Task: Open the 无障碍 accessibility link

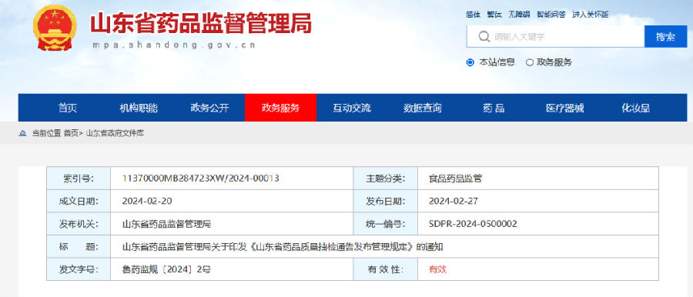Action: tap(519, 15)
